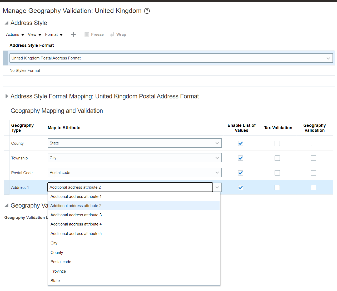The height and width of the screenshot is (291, 337).
Task: Click Address 1 dropdown arrow
Action: point(217,187)
